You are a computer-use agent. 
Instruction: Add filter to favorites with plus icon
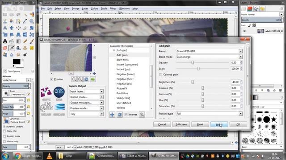(112, 115)
